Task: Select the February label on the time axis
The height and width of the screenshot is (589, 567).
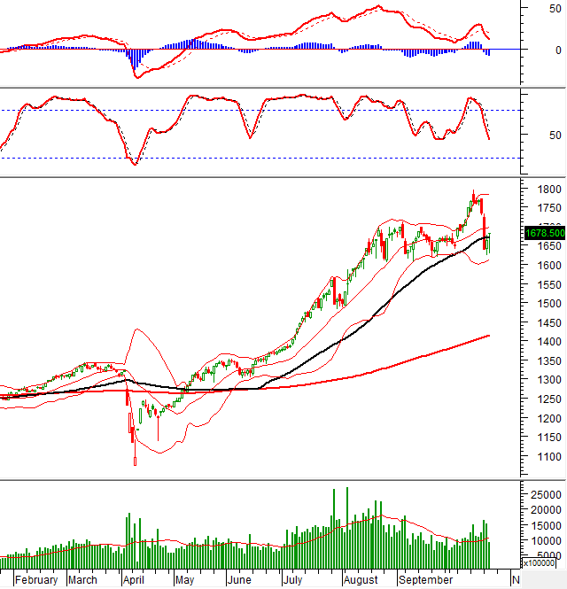Action: click(x=38, y=580)
